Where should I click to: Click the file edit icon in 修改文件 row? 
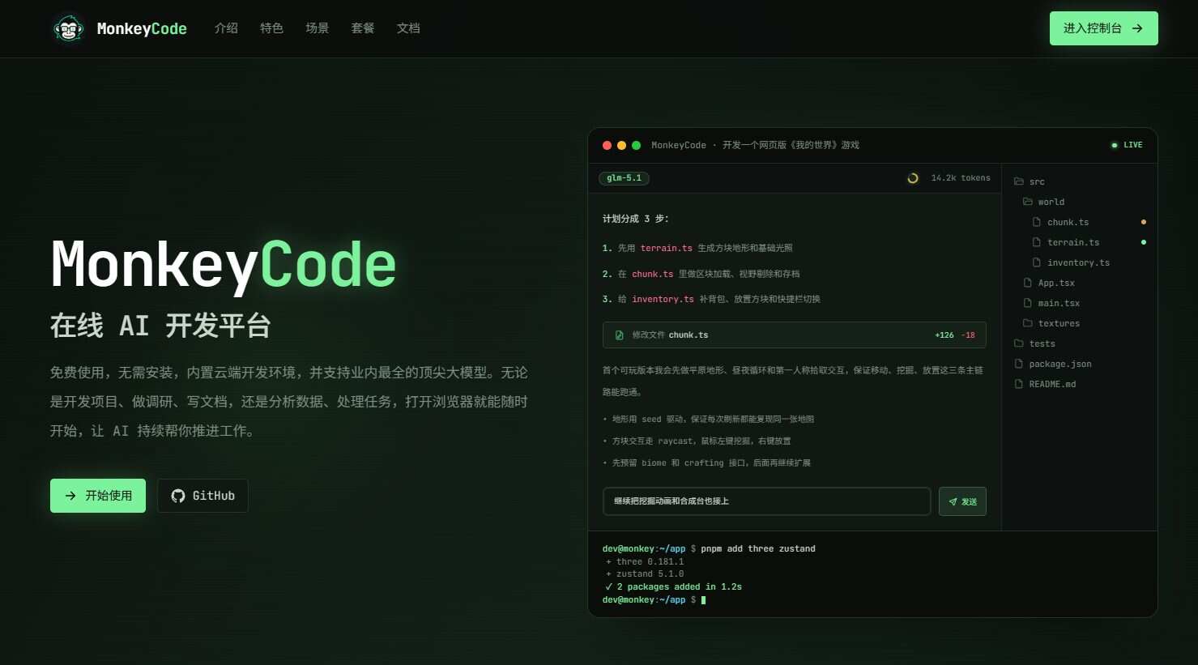pyautogui.click(x=620, y=335)
